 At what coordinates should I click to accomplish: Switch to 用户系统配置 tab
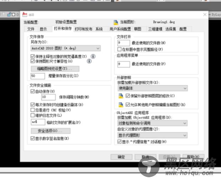[x=120, y=29]
